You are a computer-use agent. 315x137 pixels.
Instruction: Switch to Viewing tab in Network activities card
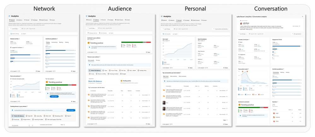coord(67,42)
